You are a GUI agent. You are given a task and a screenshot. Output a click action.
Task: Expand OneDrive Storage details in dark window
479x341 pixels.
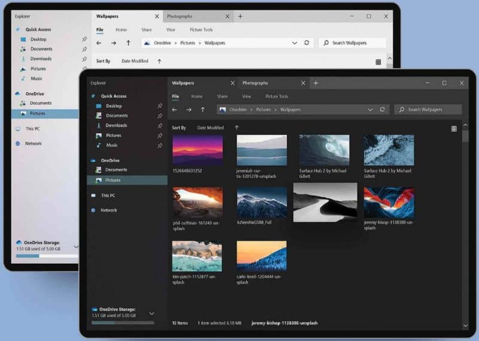(151, 313)
